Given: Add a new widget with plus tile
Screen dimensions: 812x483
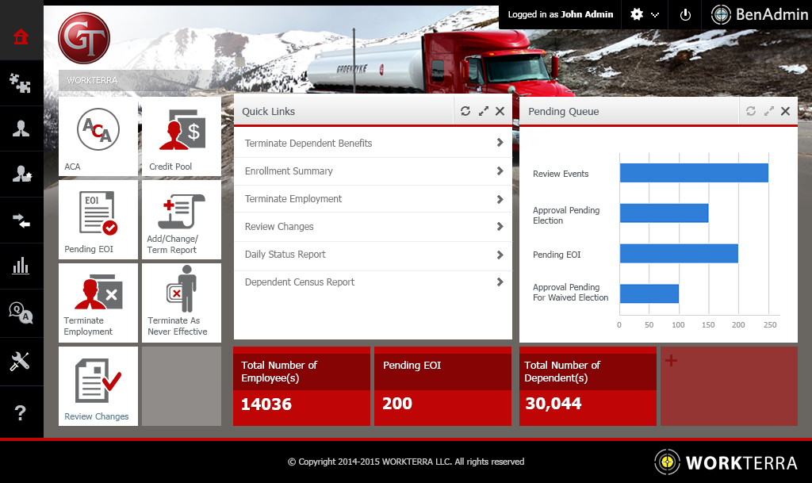Looking at the screenshot, I should click(x=671, y=361).
